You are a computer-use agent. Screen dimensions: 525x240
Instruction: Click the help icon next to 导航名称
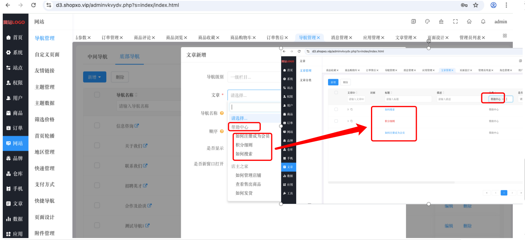pyautogui.click(x=222, y=113)
